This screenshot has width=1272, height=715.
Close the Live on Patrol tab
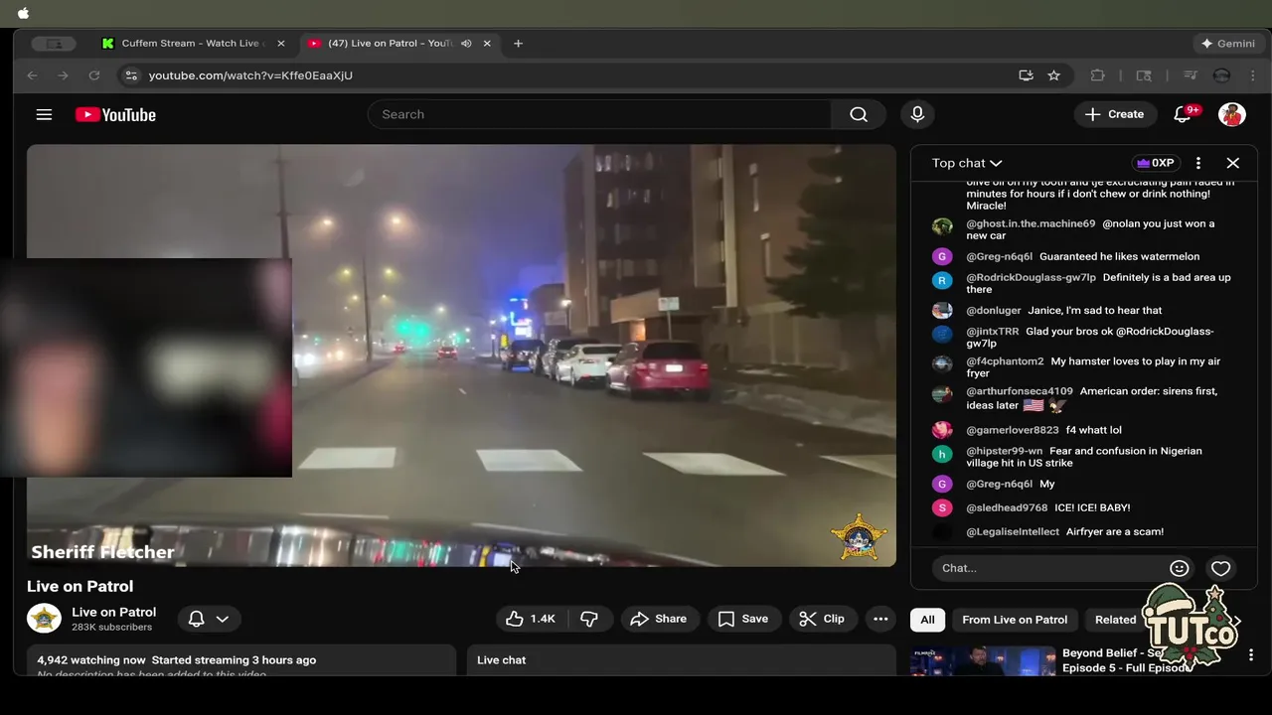(x=487, y=44)
